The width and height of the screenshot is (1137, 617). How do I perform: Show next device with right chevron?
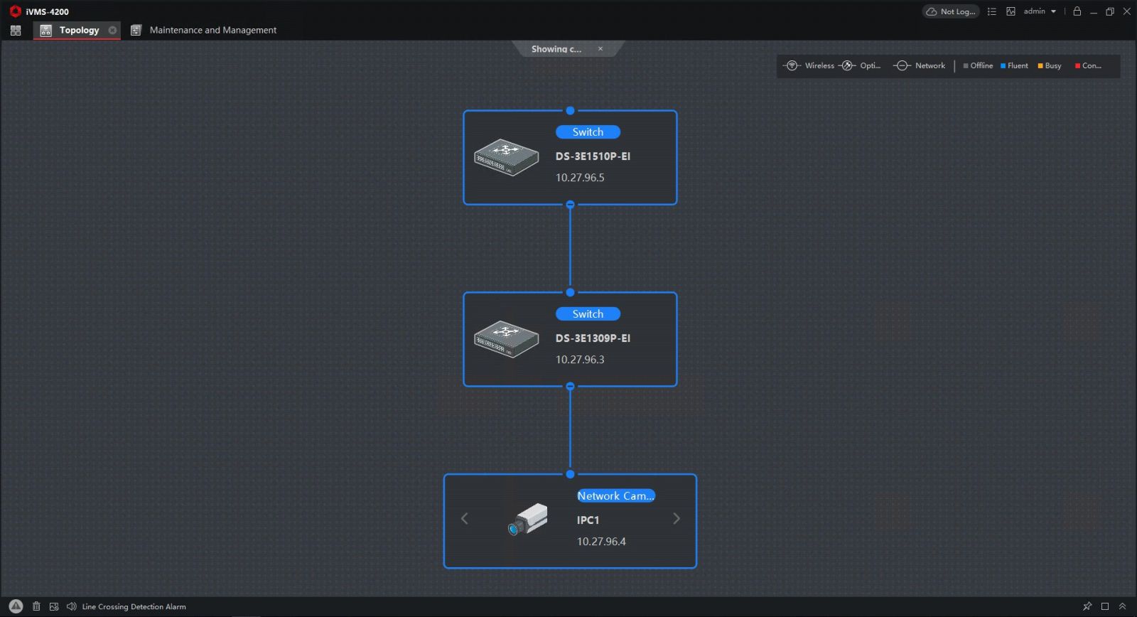coord(677,519)
